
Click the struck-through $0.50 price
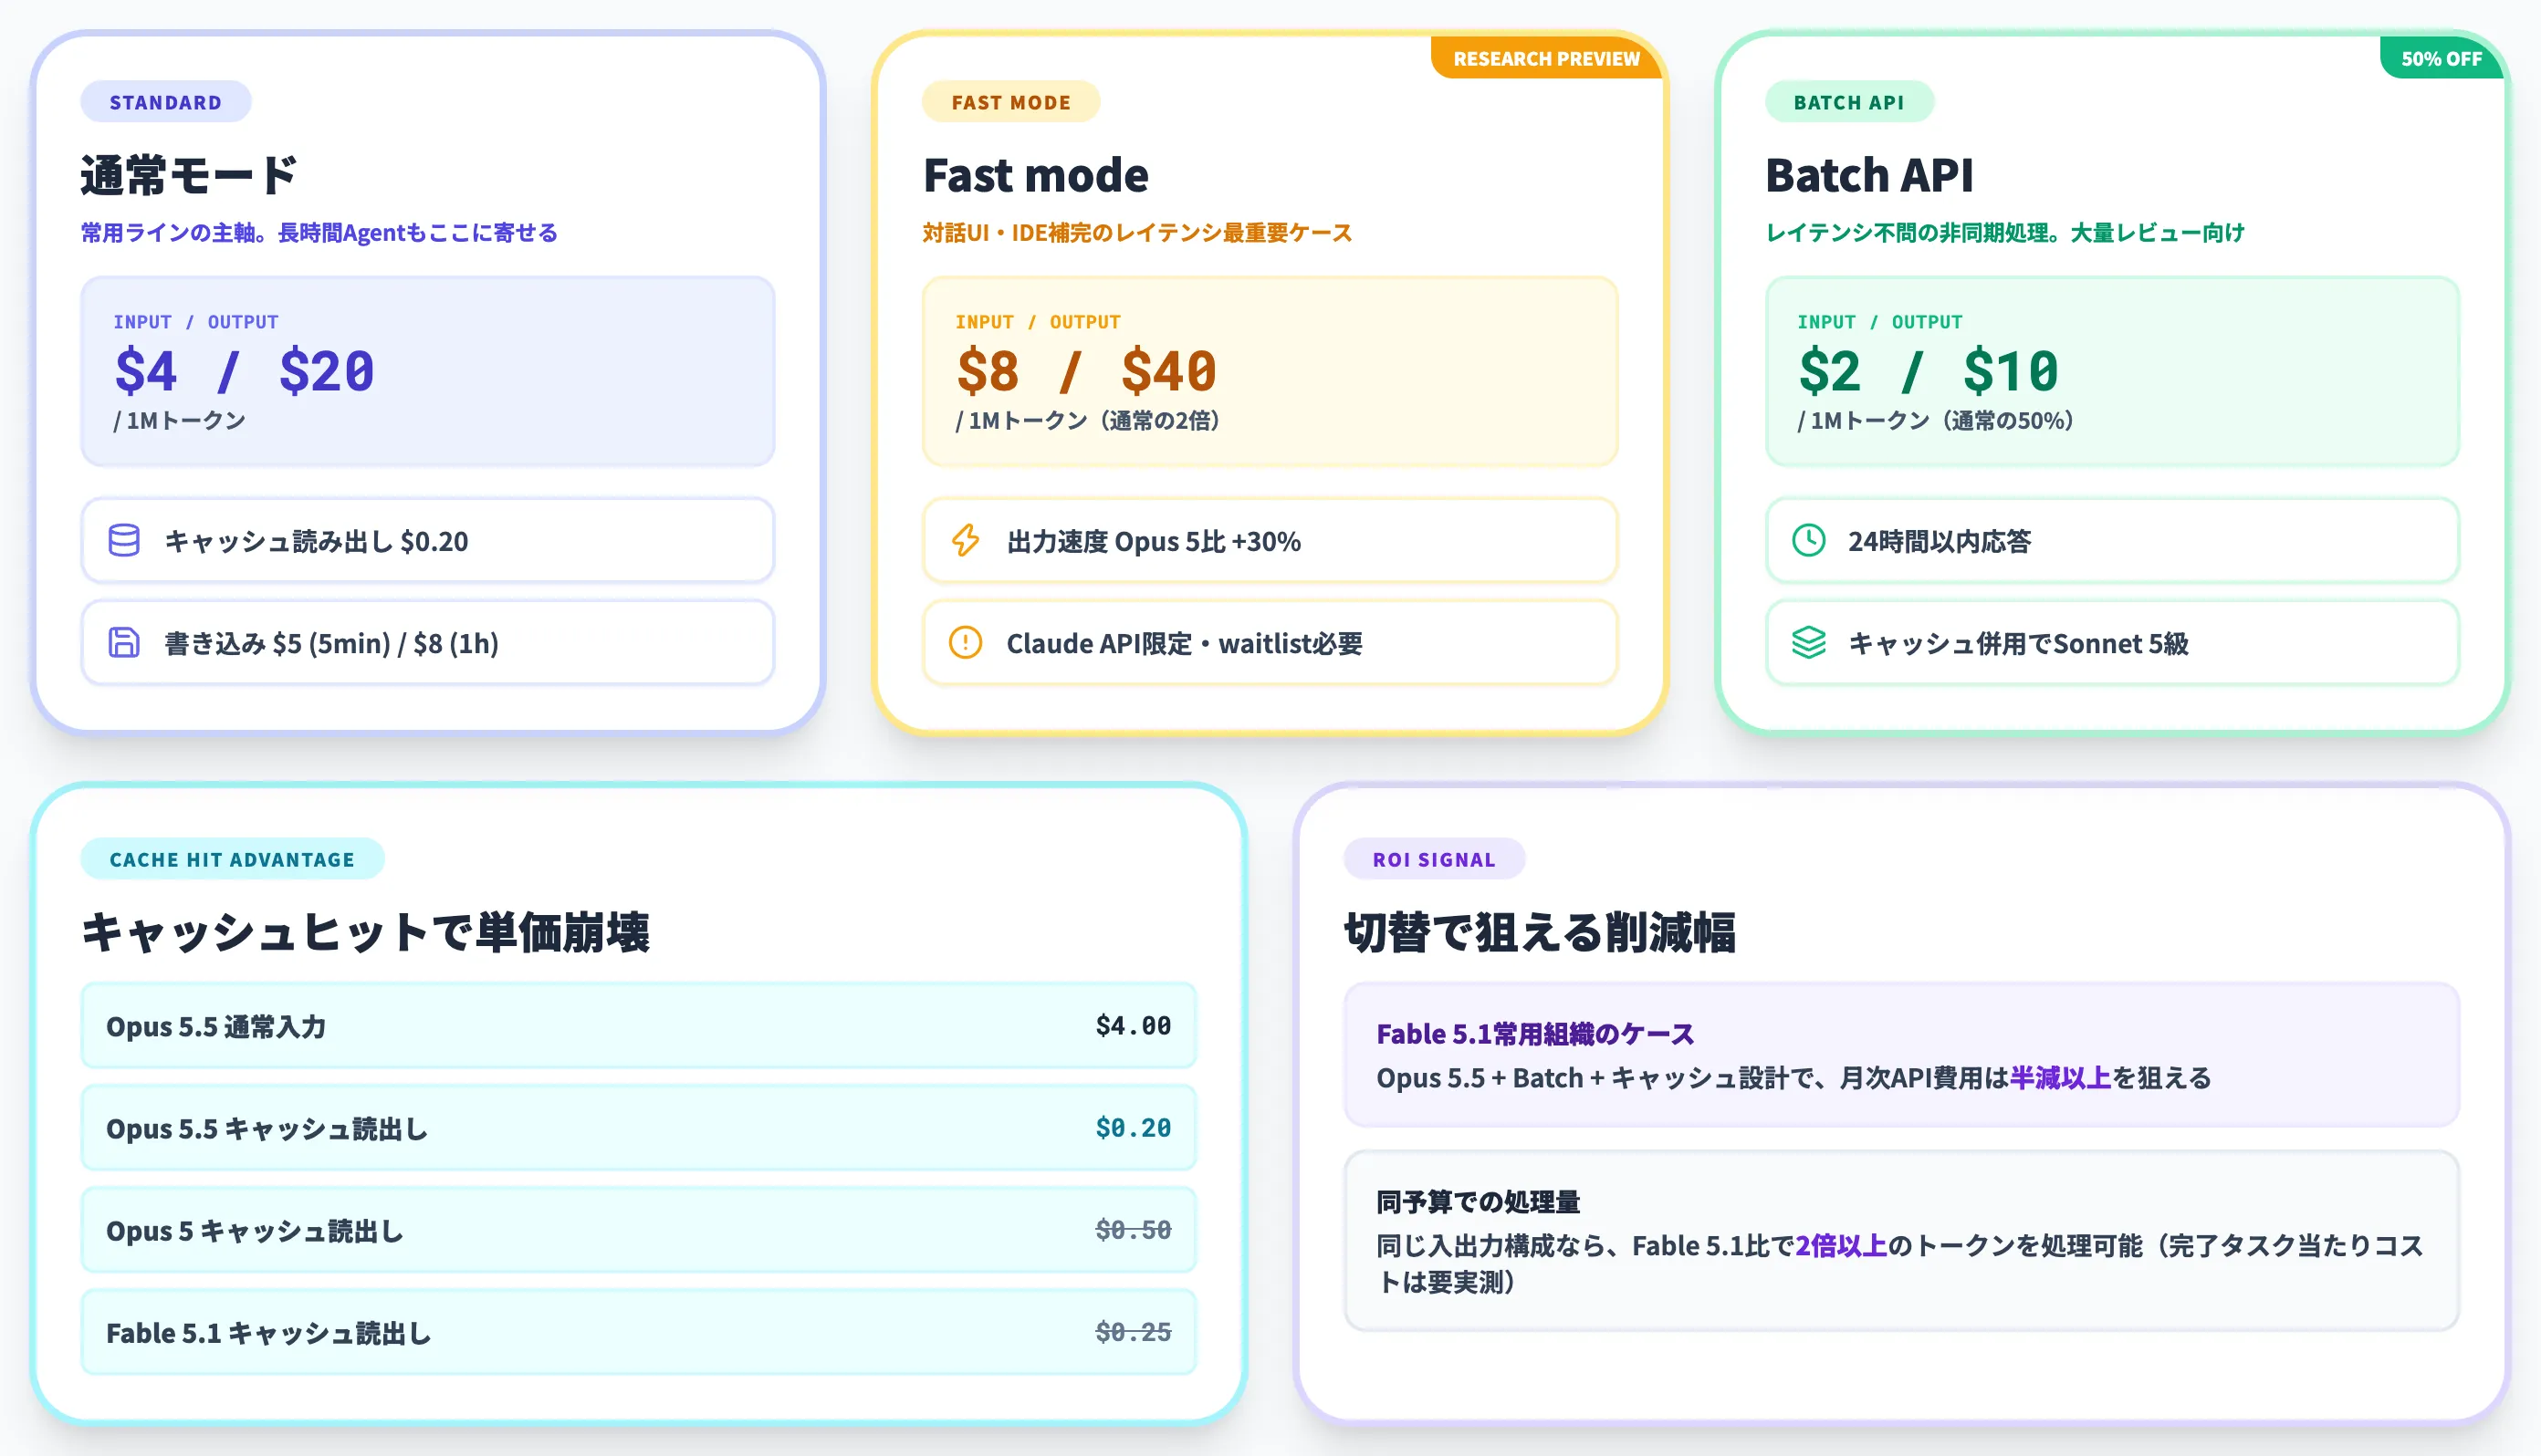(1133, 1229)
